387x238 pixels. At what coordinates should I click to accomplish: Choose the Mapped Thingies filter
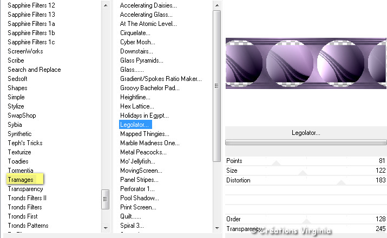tap(145, 134)
